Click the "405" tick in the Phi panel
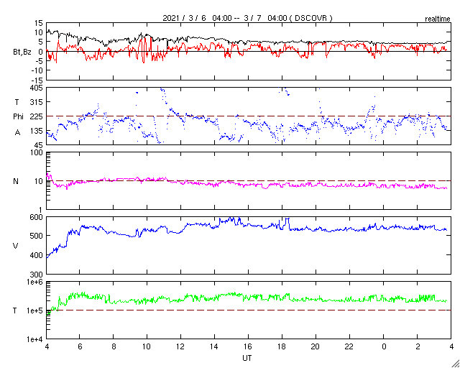 [x=38, y=88]
